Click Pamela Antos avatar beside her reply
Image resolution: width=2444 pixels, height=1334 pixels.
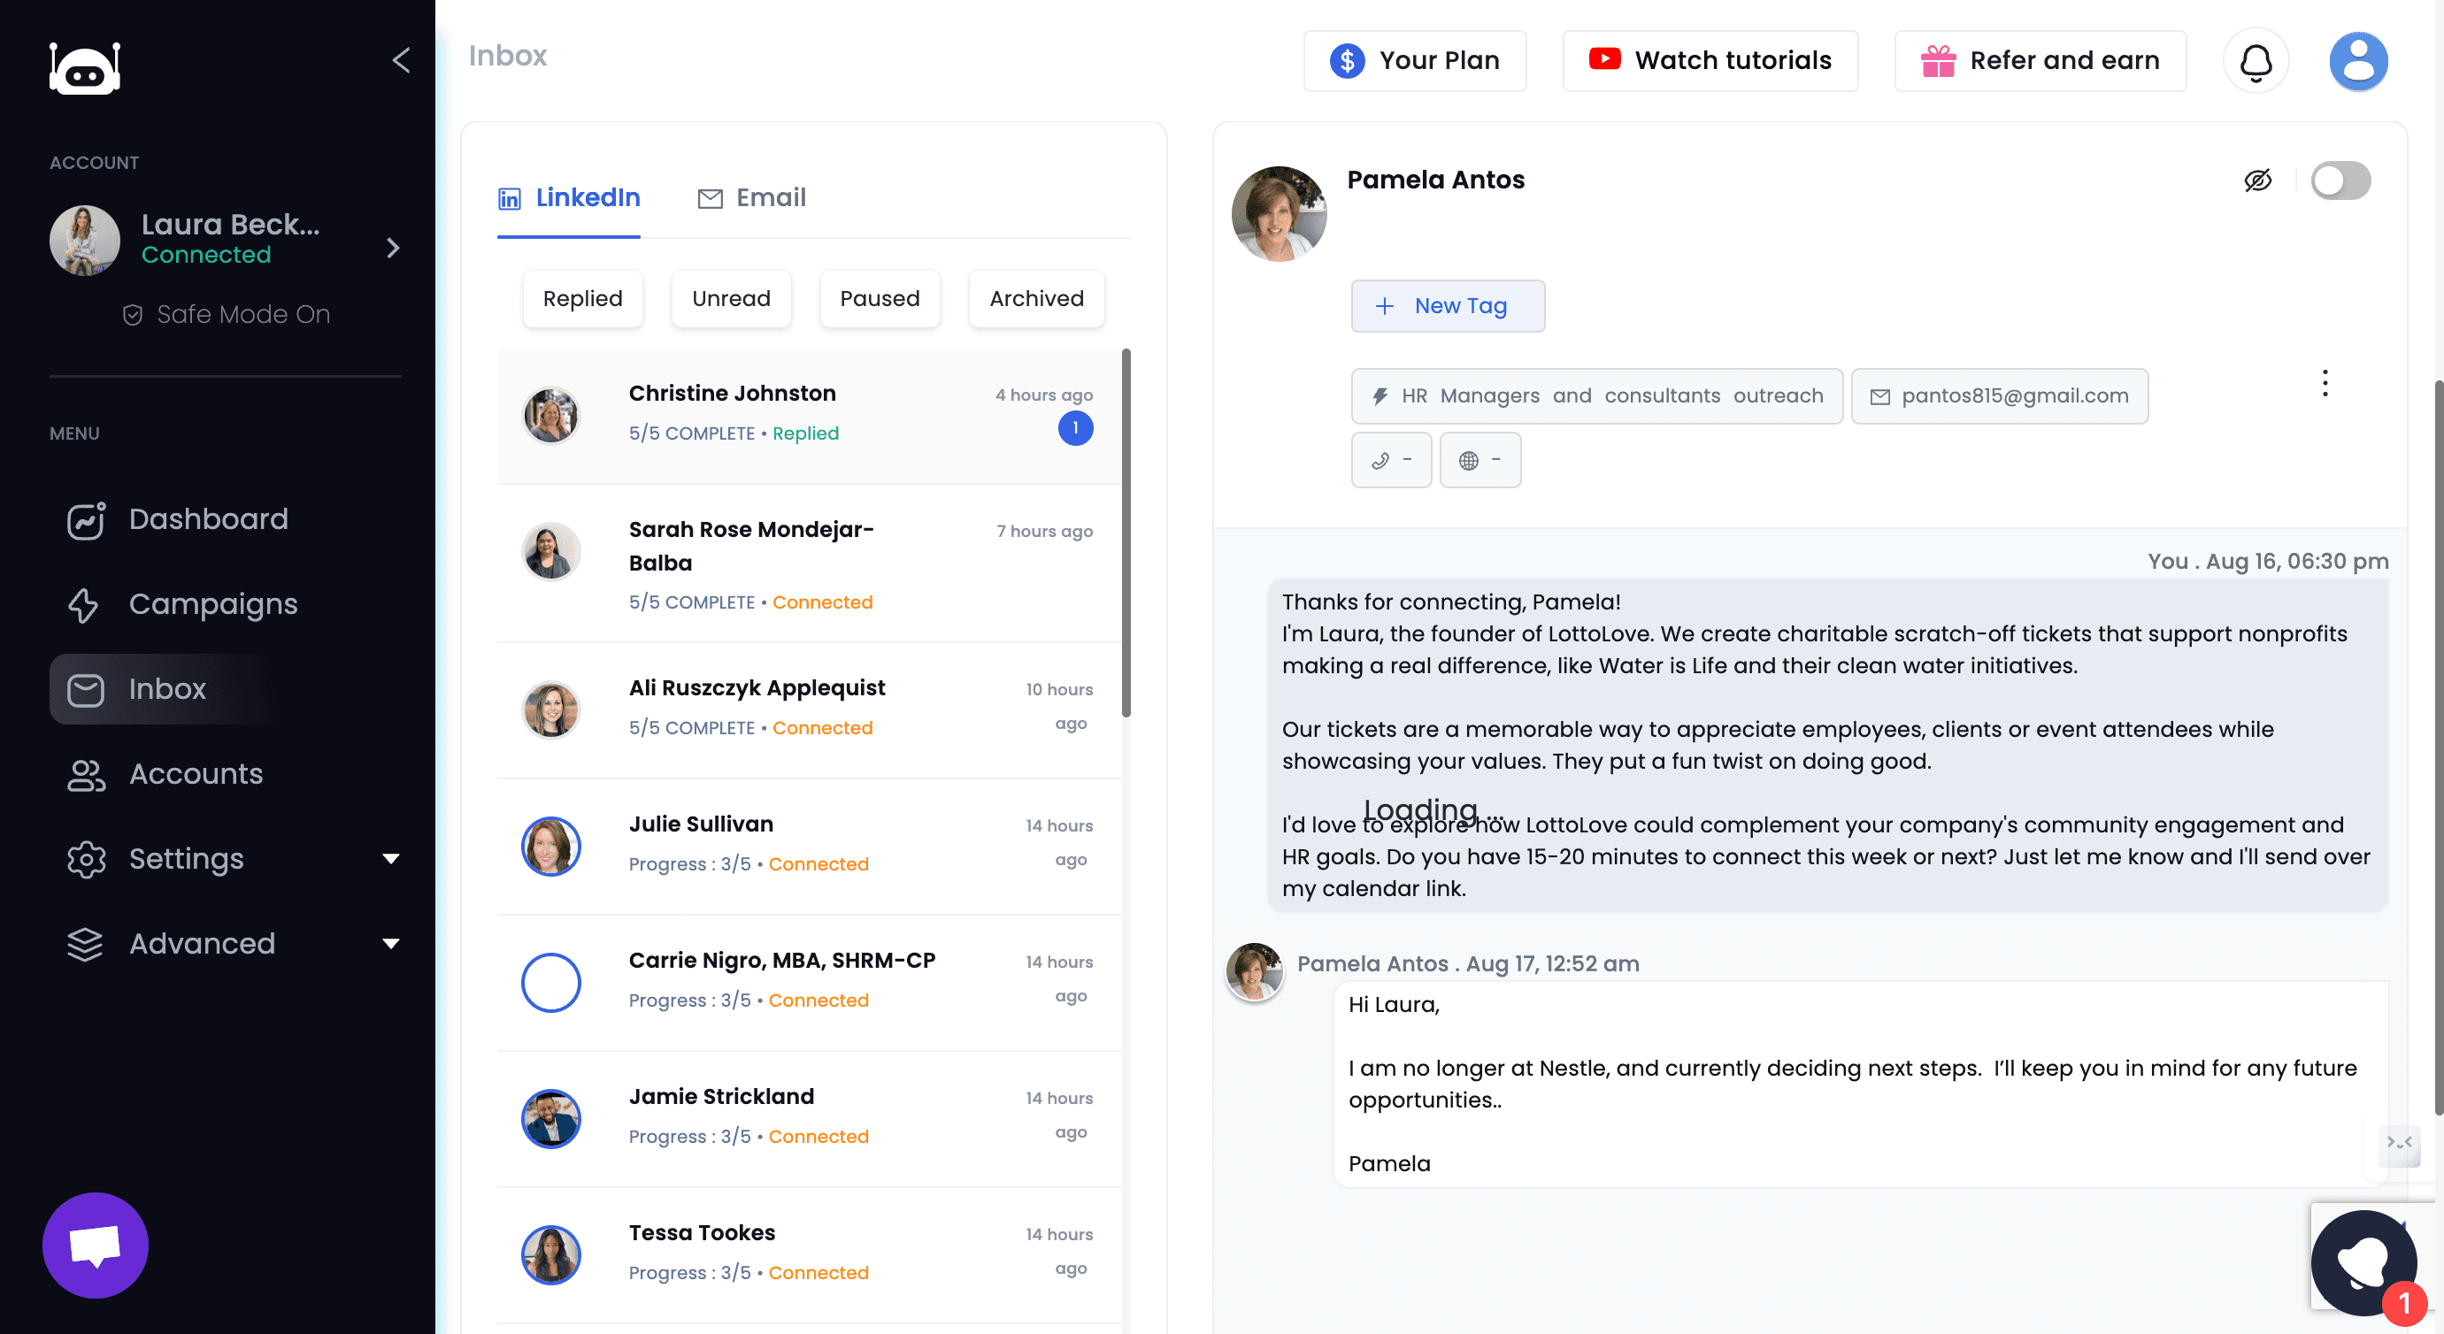click(x=1254, y=971)
